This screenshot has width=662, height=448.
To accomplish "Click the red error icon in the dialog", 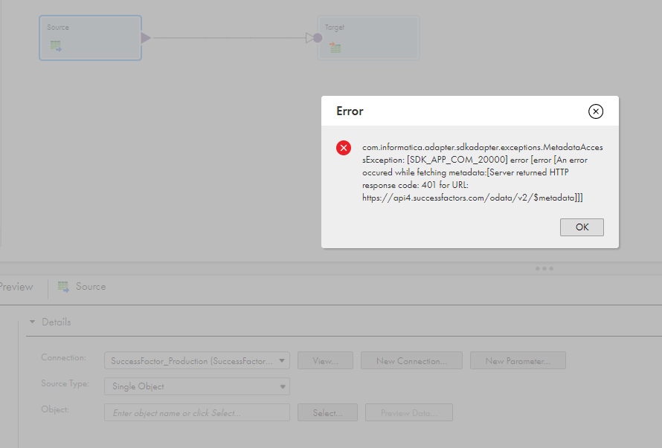I will 344,148.
